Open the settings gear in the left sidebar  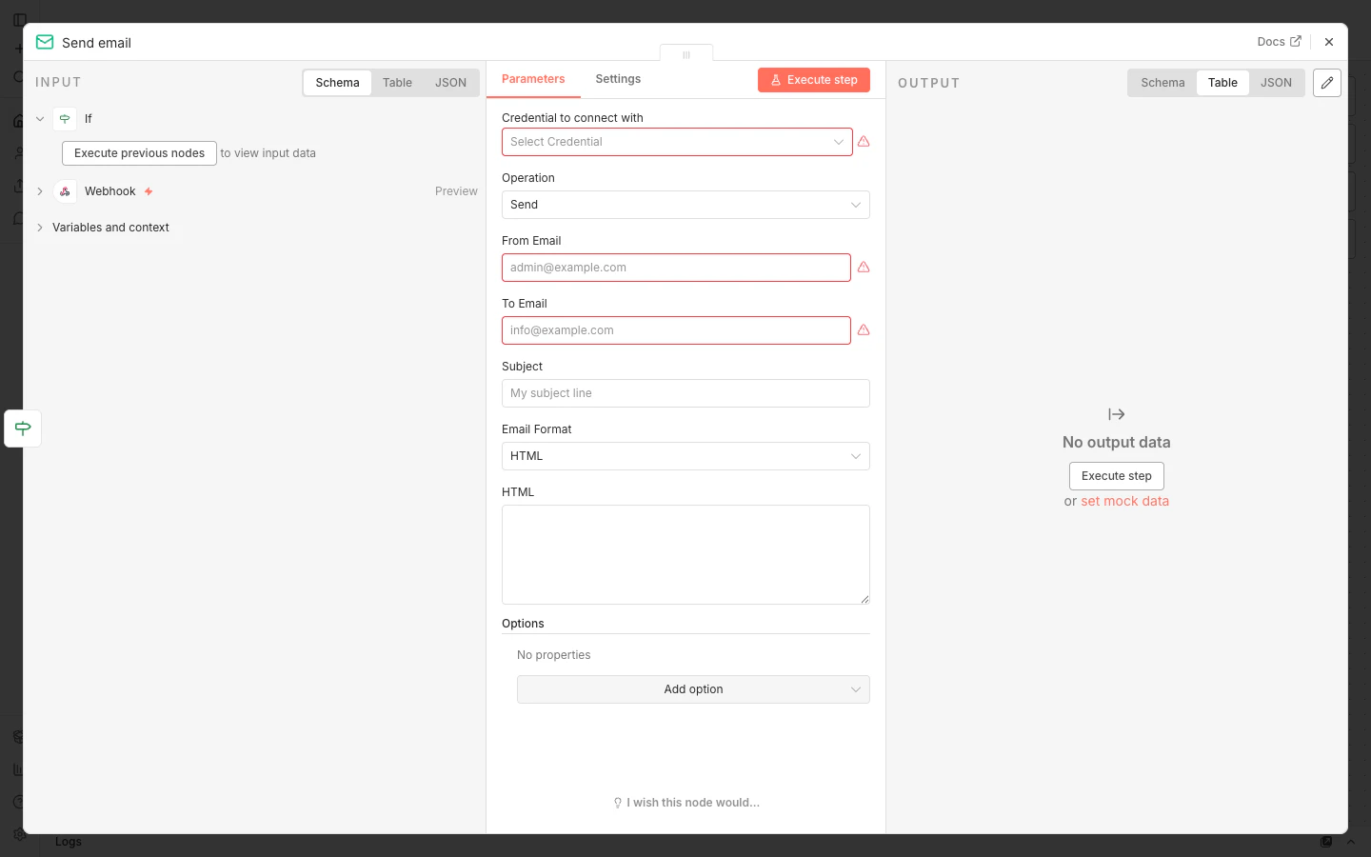click(17, 834)
